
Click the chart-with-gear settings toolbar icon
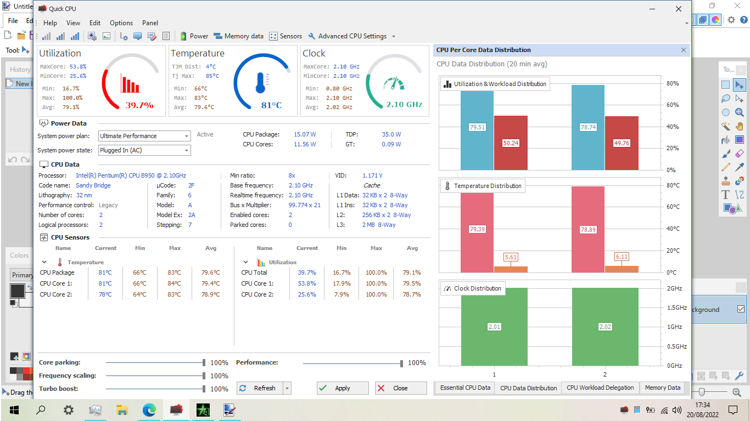tap(124, 36)
